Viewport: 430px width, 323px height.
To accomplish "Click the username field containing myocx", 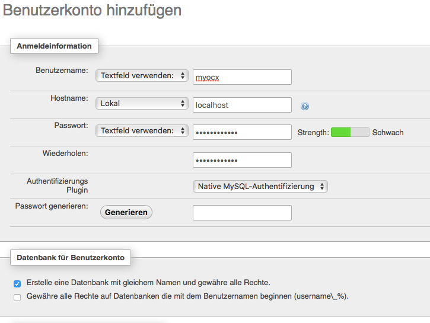I will [x=242, y=77].
